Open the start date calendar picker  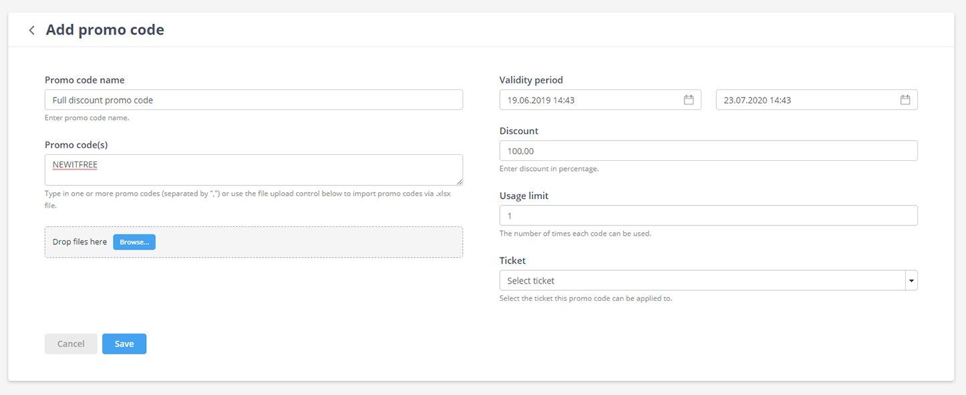[689, 100]
